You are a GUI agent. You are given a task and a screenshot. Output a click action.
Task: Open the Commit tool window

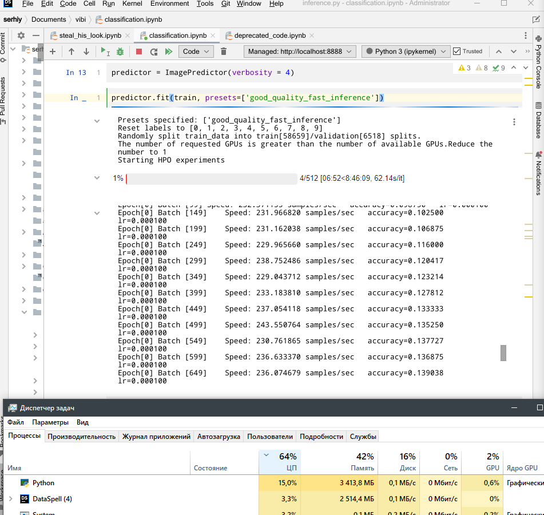[x=3, y=47]
